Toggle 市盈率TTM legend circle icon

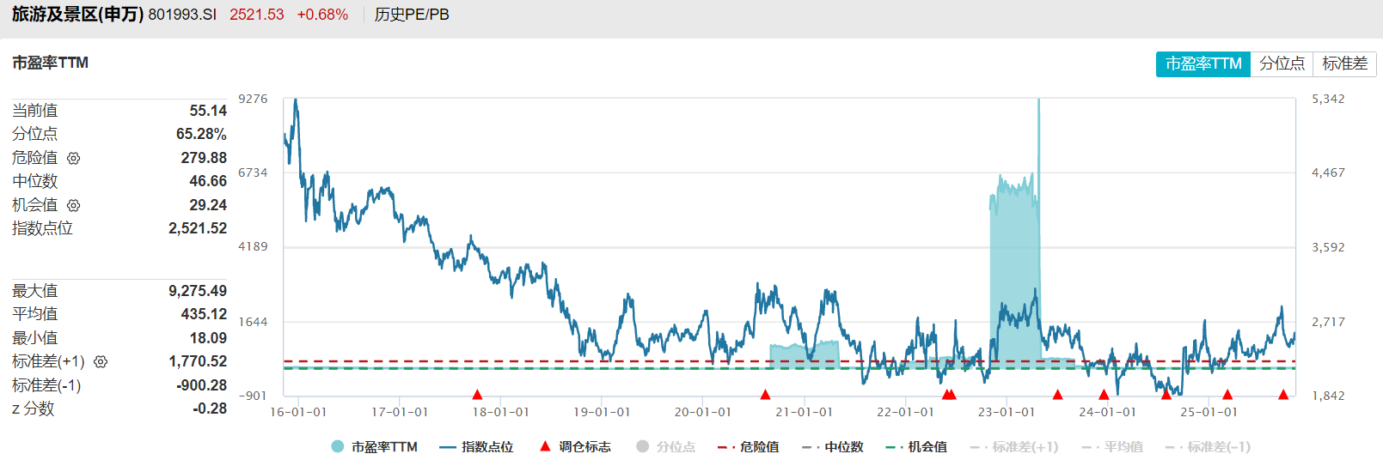[x=338, y=446]
